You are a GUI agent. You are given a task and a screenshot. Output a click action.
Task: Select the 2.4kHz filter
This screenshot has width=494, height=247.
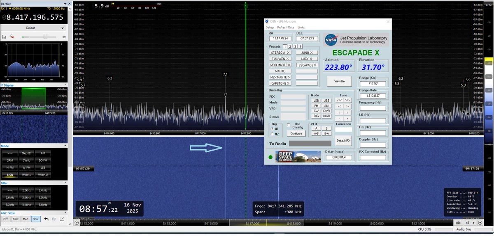[43, 190]
